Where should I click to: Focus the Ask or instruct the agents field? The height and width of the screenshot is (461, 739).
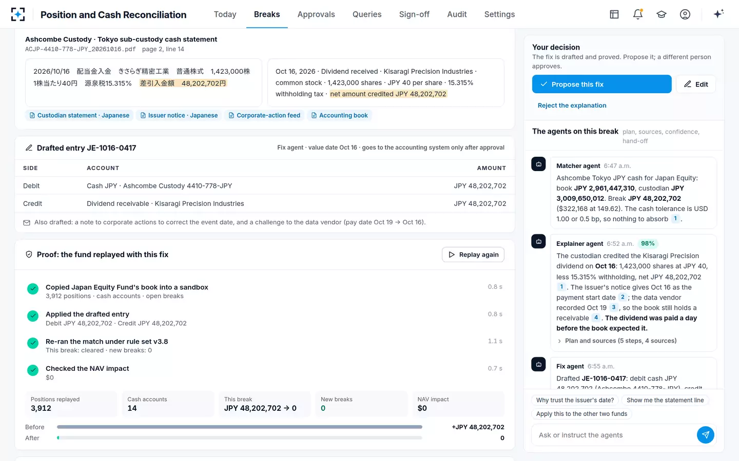coord(614,435)
